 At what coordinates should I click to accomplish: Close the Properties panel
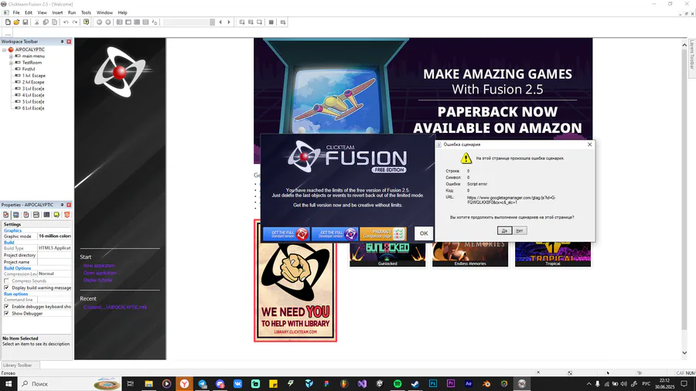coord(69,205)
